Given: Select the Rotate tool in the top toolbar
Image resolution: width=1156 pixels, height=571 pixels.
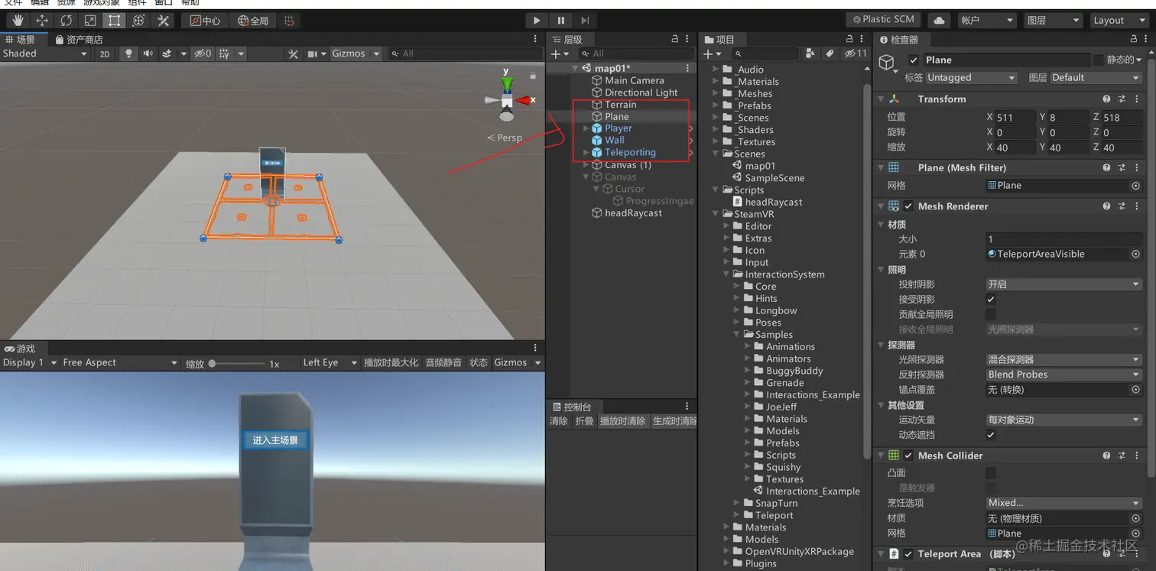Looking at the screenshot, I should (66, 21).
